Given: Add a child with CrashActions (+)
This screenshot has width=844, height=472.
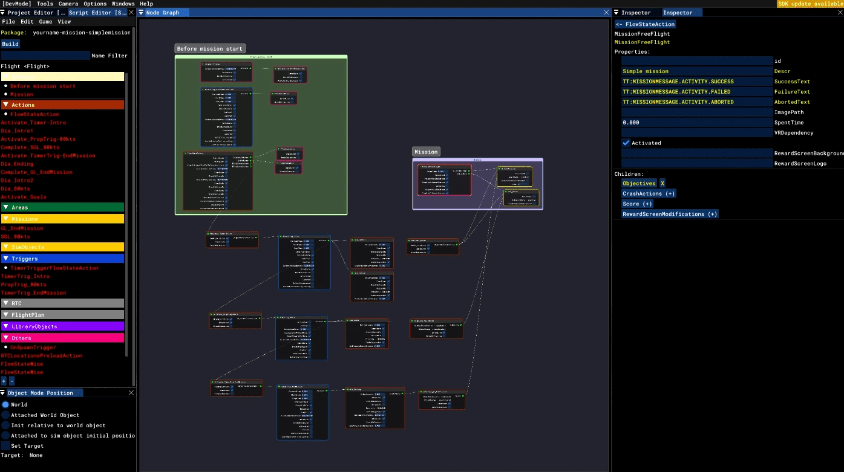Looking at the screenshot, I should (x=649, y=193).
